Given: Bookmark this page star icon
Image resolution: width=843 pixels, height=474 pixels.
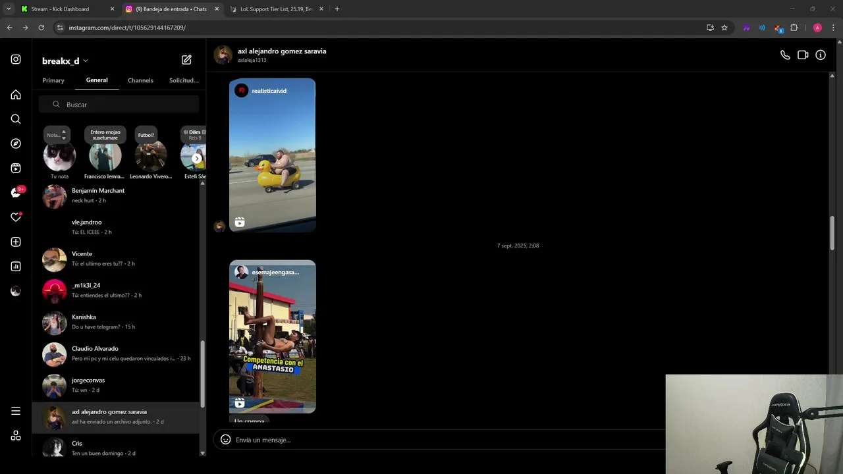Looking at the screenshot, I should (724, 28).
